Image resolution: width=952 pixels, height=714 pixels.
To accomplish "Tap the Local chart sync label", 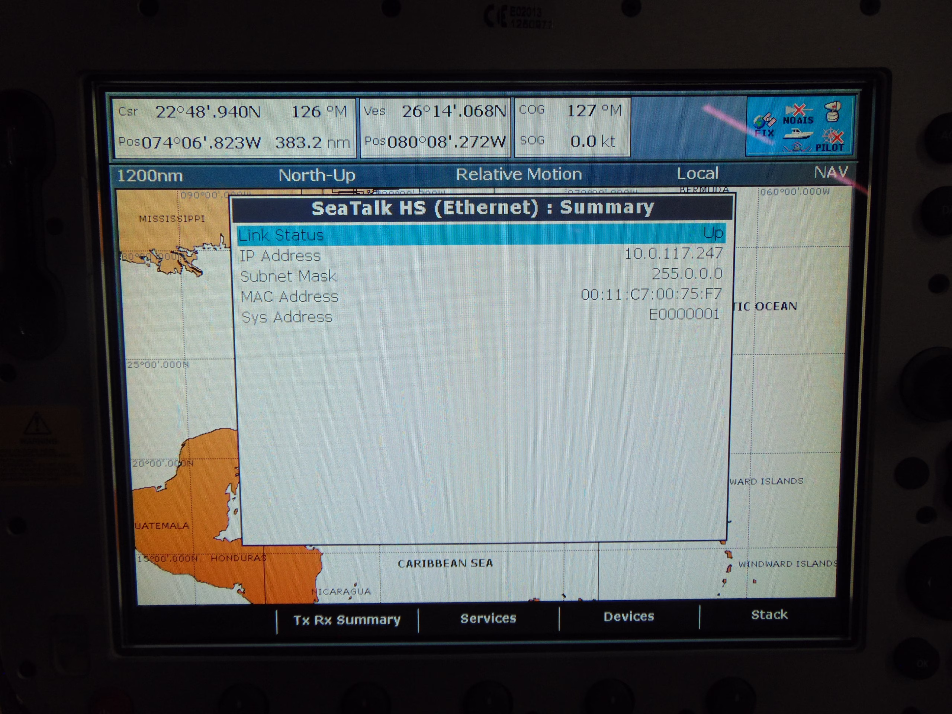I will pyautogui.click(x=698, y=173).
